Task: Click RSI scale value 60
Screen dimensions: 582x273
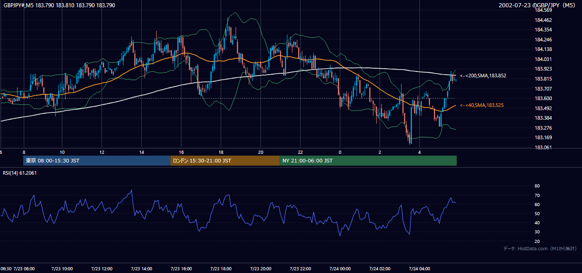Action: (x=537, y=204)
